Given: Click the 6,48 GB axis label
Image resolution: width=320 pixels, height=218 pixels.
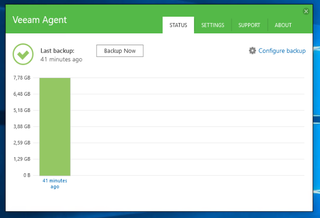Looking at the screenshot, I should coord(22,94).
